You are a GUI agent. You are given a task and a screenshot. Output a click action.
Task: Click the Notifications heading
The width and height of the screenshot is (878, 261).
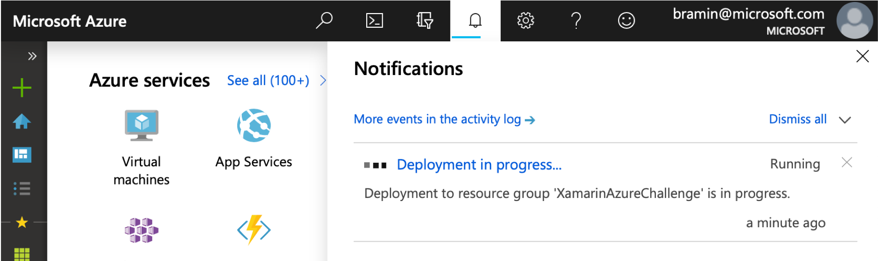(409, 69)
